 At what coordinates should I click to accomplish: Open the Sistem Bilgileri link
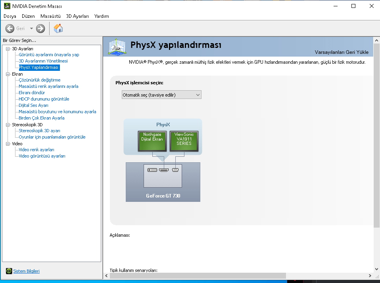pyautogui.click(x=26, y=271)
